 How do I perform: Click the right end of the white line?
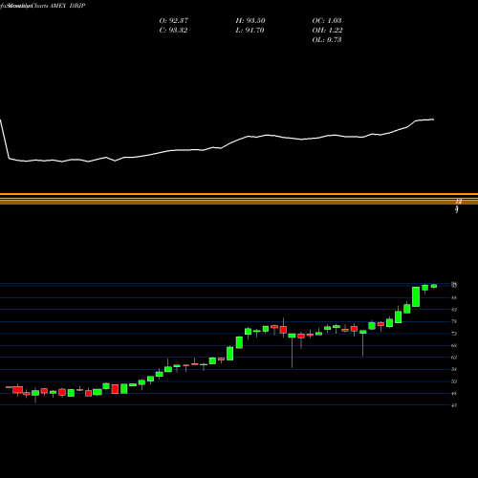(433, 119)
